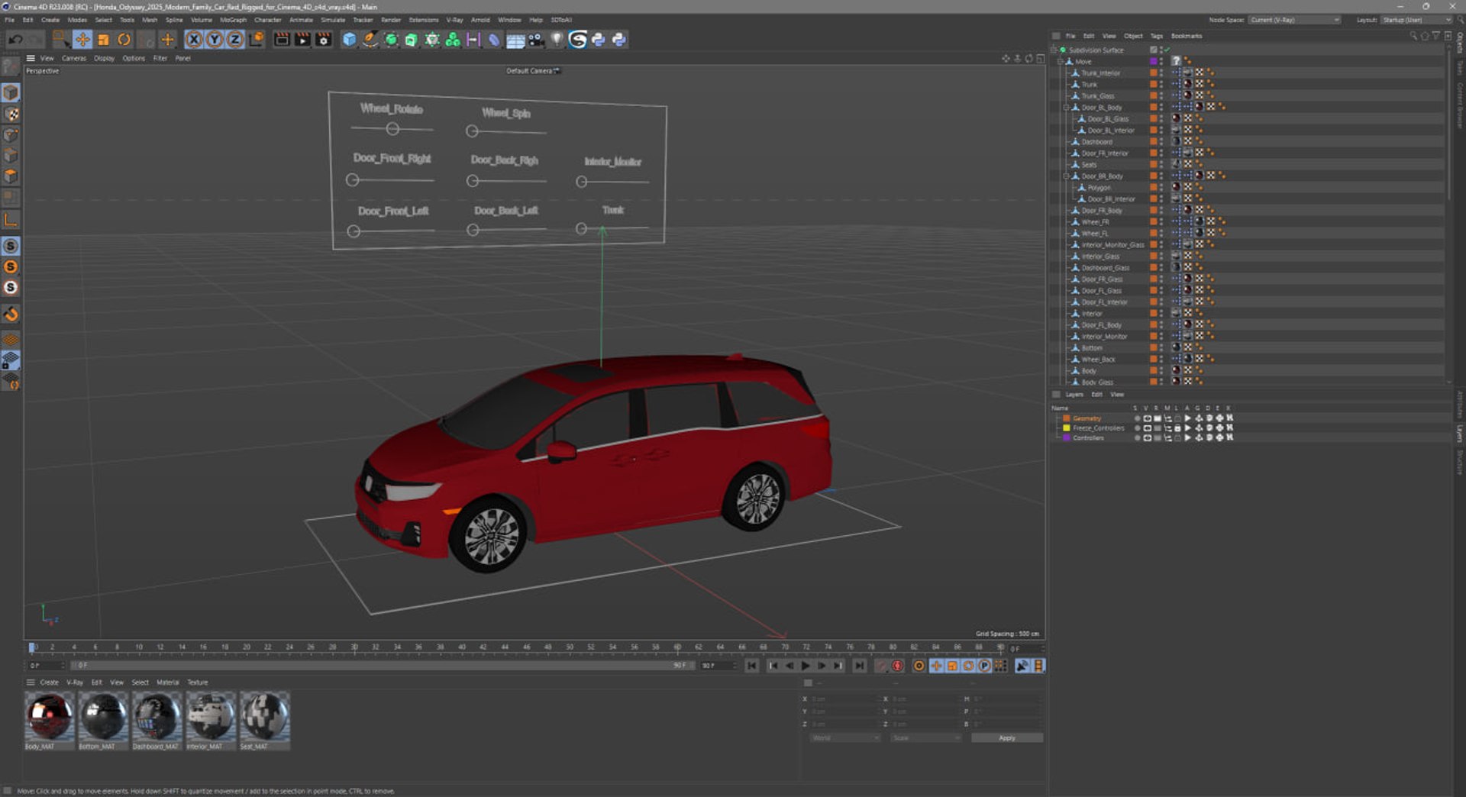Click the Point level animation icon
The height and width of the screenshot is (797, 1466).
[x=1000, y=666]
